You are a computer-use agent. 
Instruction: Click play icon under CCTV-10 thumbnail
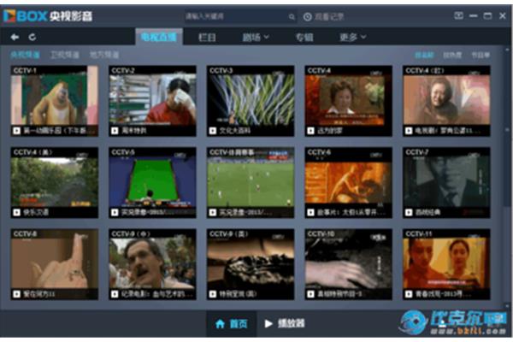coord(310,294)
